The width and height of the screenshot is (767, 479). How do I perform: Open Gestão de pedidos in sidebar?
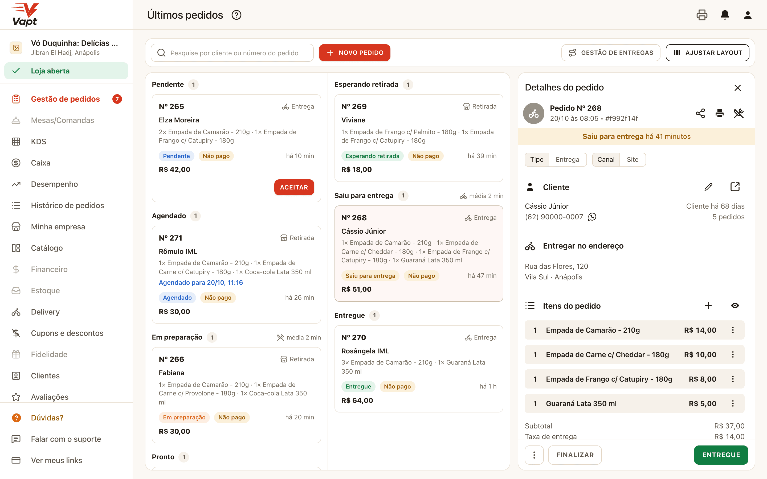pos(66,99)
